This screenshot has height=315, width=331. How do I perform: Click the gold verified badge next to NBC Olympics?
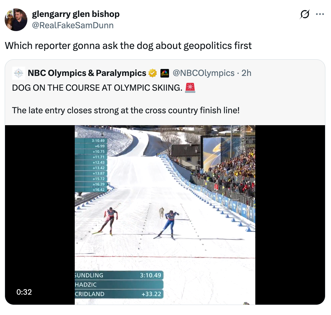click(x=153, y=72)
